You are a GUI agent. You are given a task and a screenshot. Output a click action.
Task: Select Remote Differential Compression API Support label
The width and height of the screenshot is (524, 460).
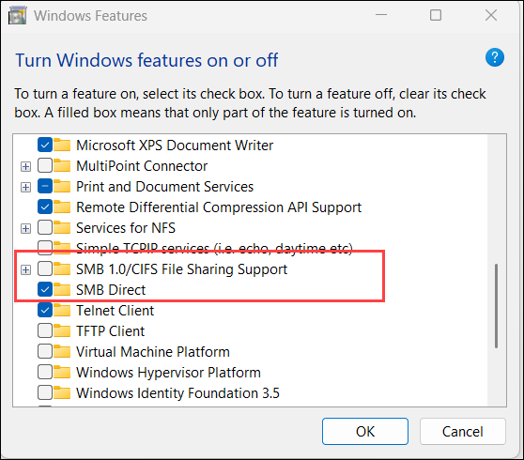[219, 207]
